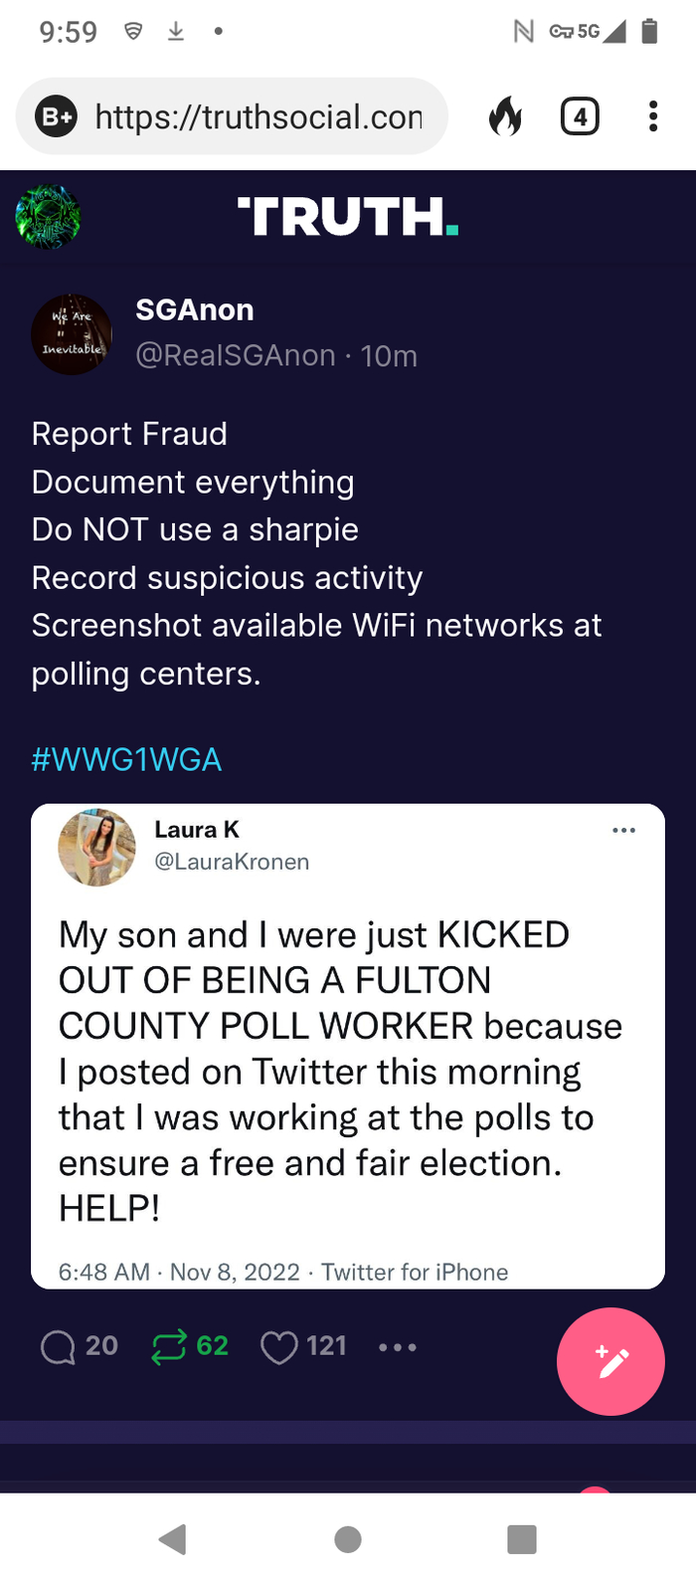
Task: Open post options three-dot menu
Action: tap(398, 1347)
